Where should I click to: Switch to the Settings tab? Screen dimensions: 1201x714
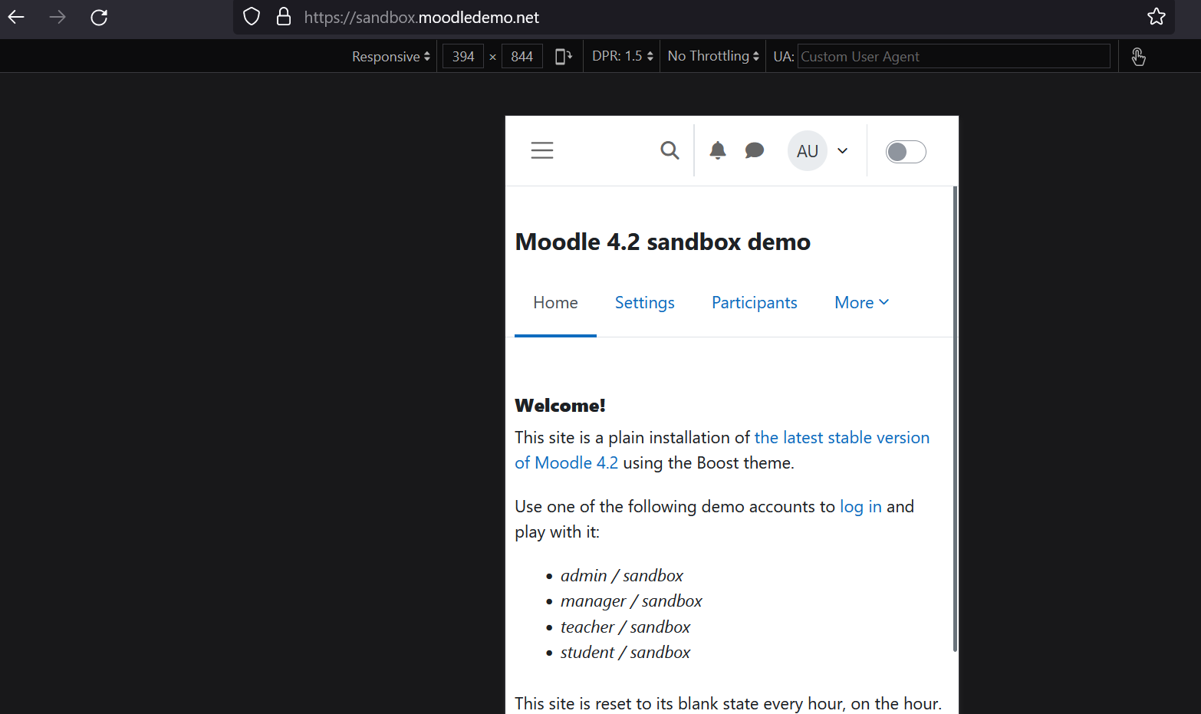pyautogui.click(x=645, y=303)
